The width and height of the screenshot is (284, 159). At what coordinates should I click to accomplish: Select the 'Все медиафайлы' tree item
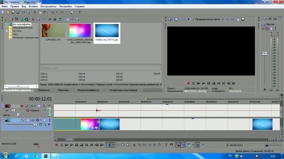(22, 24)
